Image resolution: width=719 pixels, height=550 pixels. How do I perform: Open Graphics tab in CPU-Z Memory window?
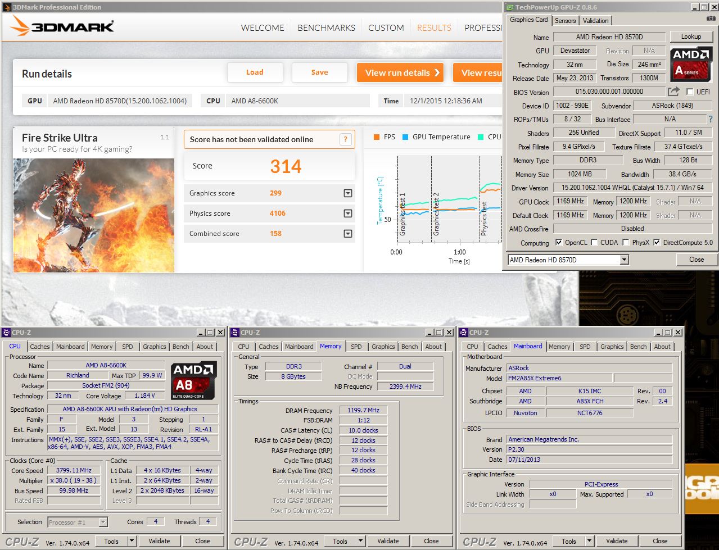point(383,347)
